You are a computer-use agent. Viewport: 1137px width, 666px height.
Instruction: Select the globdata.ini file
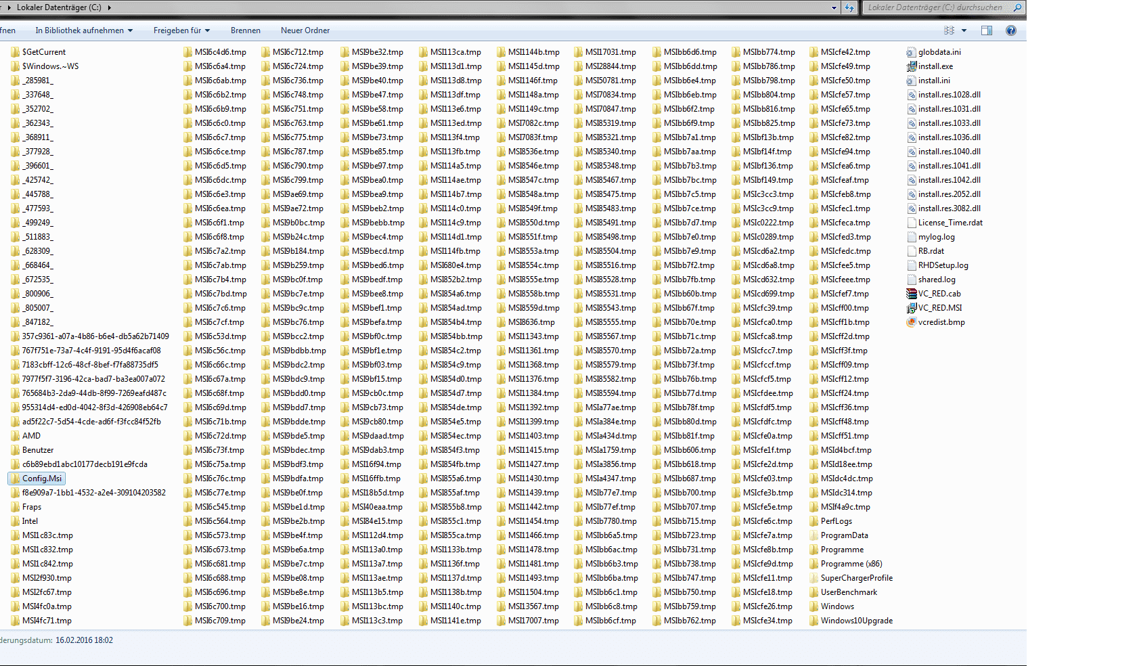coord(933,52)
